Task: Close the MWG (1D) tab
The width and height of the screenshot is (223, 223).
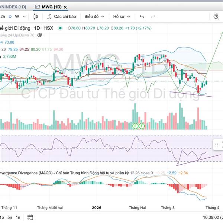Action: [x=65, y=7]
